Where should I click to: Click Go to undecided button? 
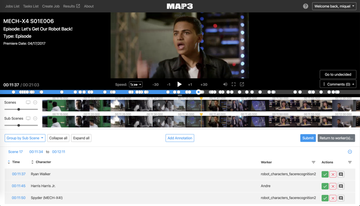338,75
